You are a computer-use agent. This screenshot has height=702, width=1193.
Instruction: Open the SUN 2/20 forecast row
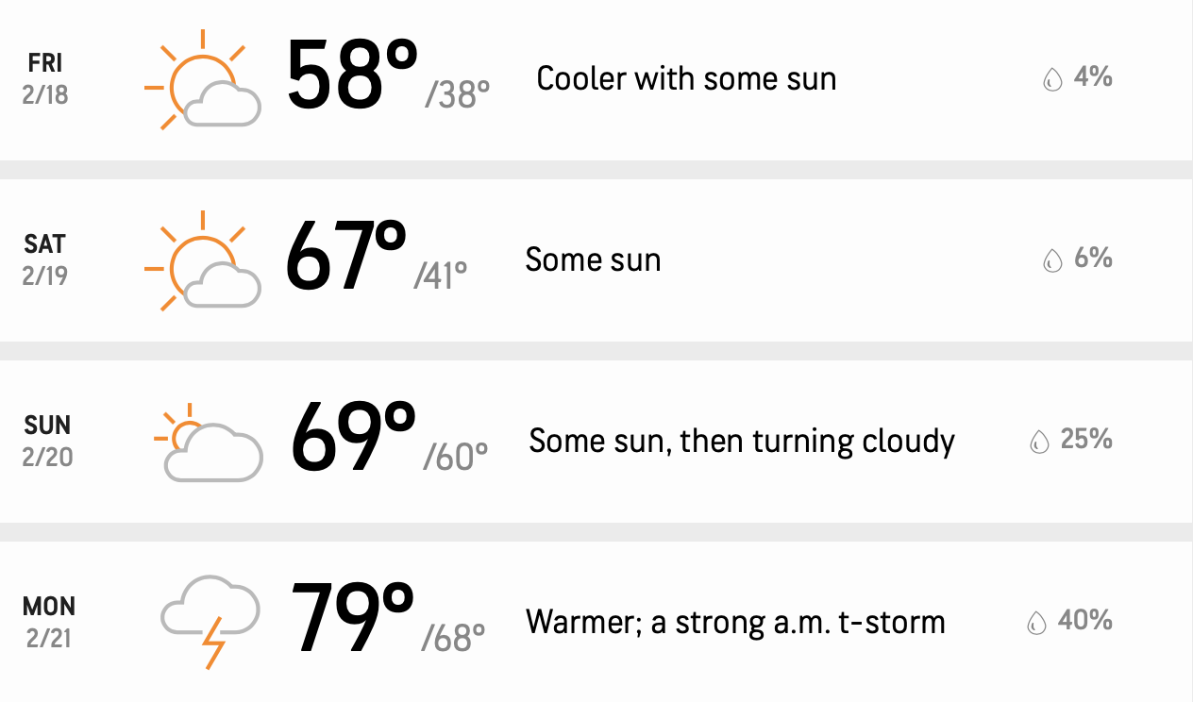tap(596, 441)
